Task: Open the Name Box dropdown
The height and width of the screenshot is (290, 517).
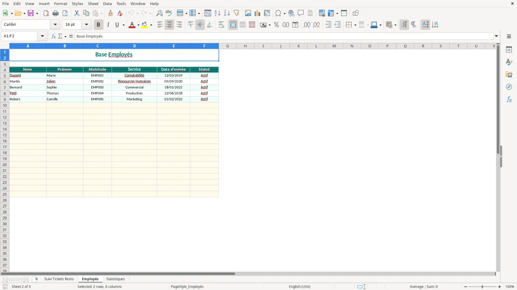Action: (42, 37)
